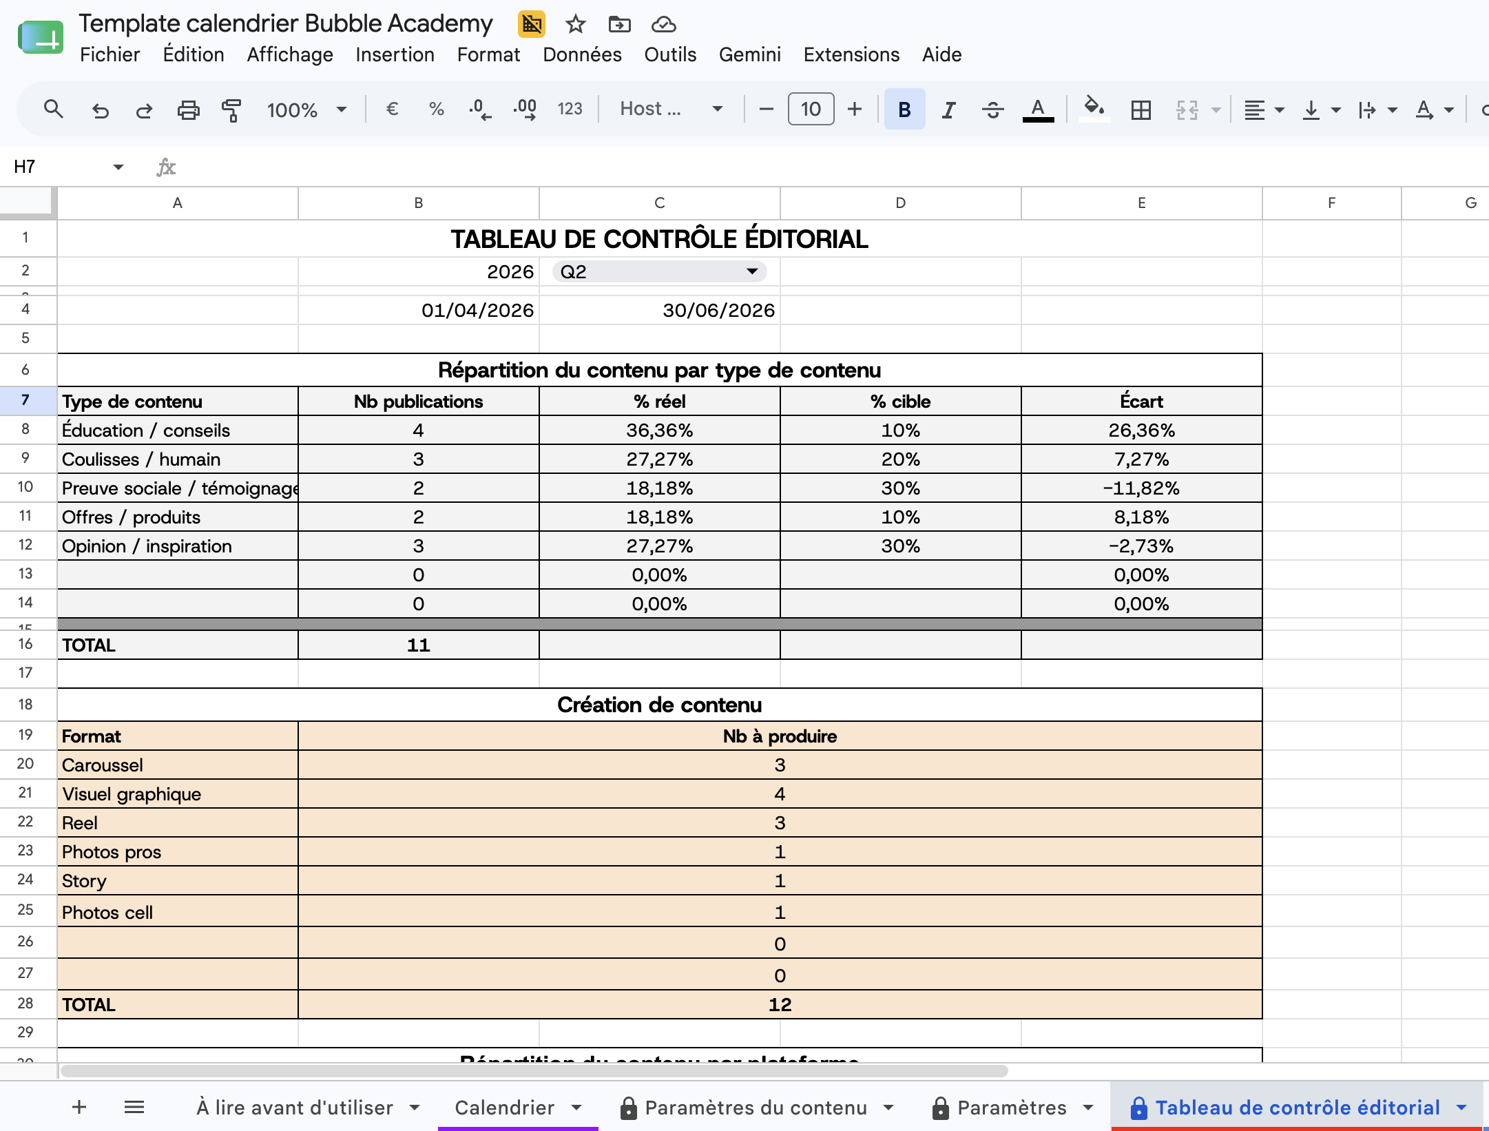
Task: Click the font size input field
Action: pos(811,110)
